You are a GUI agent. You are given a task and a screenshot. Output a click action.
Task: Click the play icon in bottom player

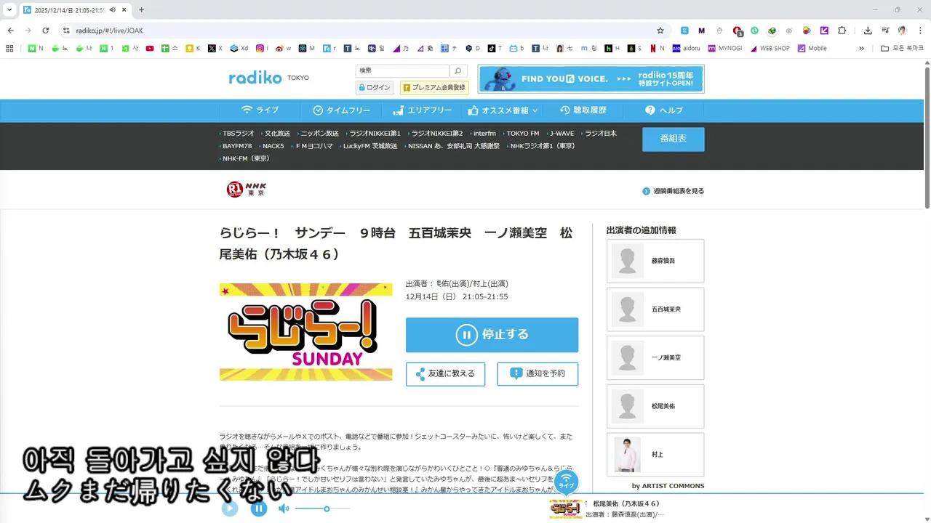(x=230, y=508)
